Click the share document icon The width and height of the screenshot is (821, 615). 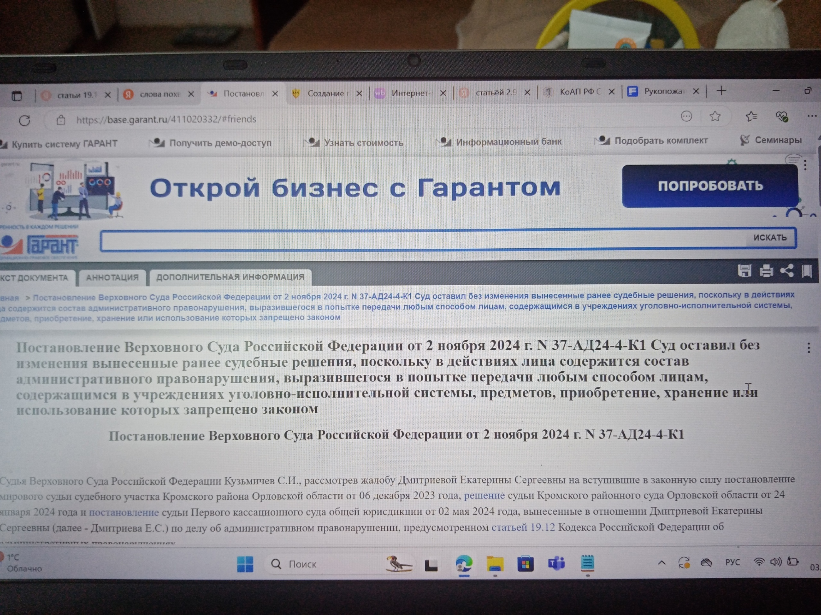(786, 271)
